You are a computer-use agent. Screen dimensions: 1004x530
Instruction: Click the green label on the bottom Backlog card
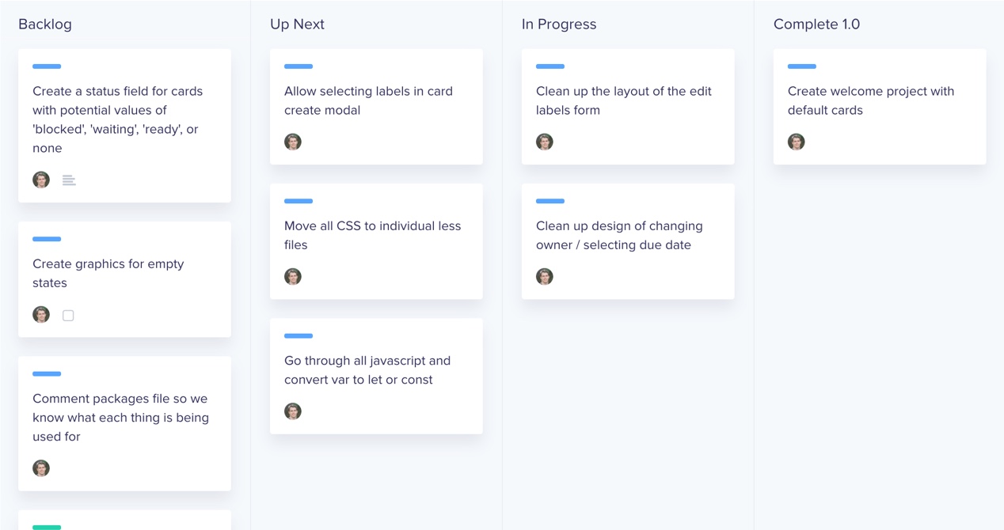(x=47, y=527)
